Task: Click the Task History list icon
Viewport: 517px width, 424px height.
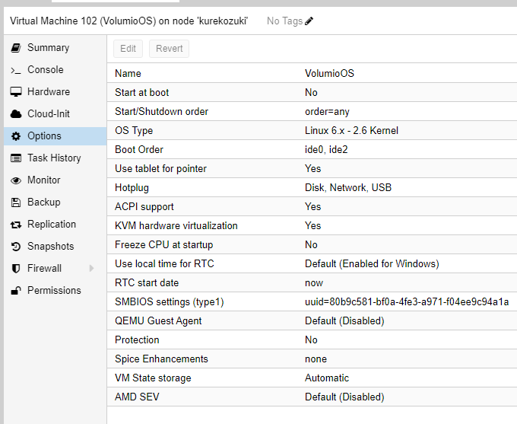Action: point(15,158)
